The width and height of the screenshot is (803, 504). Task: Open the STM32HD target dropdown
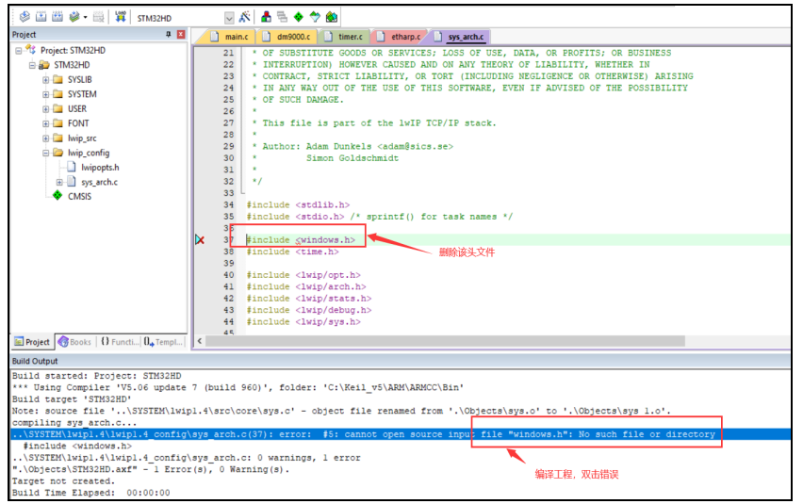(x=230, y=17)
